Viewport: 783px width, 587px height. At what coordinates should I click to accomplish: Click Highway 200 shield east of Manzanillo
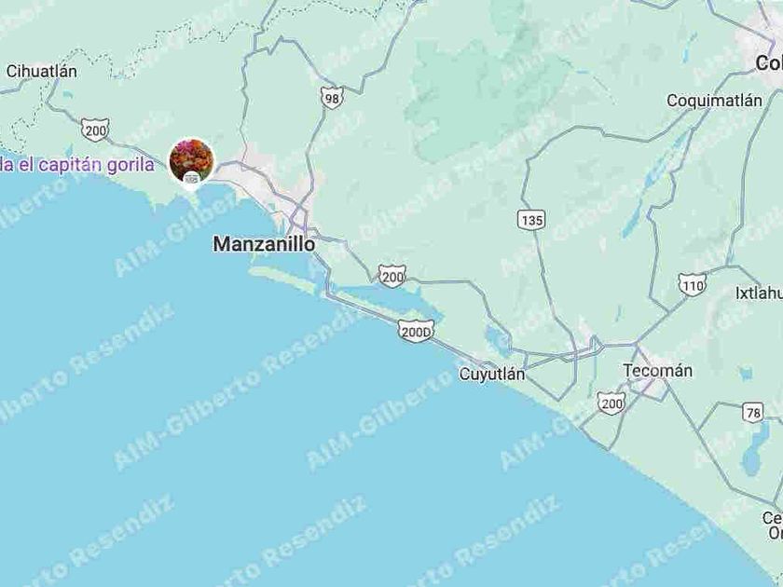pos(392,277)
